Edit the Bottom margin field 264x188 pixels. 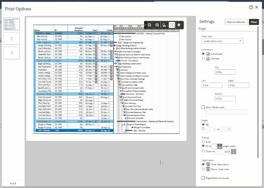(x=225, y=99)
